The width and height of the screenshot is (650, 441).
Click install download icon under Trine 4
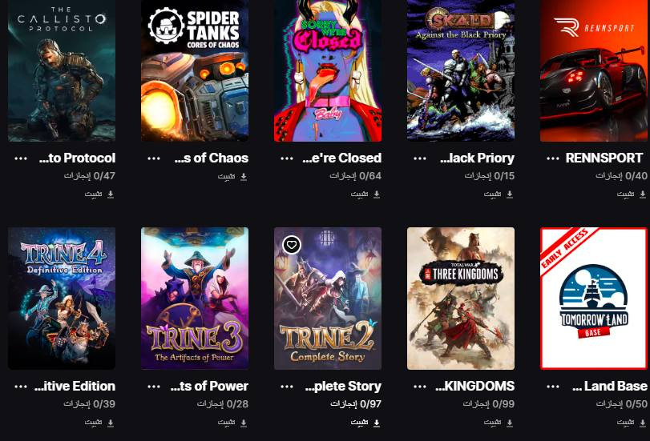pyautogui.click(x=111, y=423)
